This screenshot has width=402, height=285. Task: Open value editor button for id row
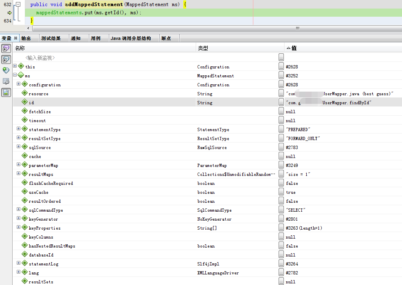tap(281, 102)
